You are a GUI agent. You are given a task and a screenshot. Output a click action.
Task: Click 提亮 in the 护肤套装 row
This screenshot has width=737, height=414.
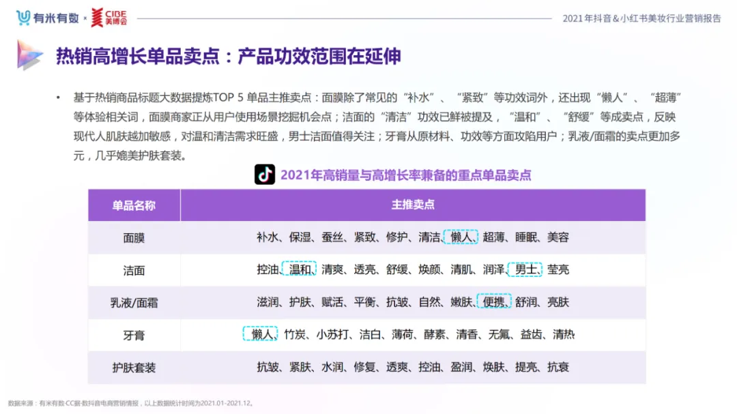point(526,366)
